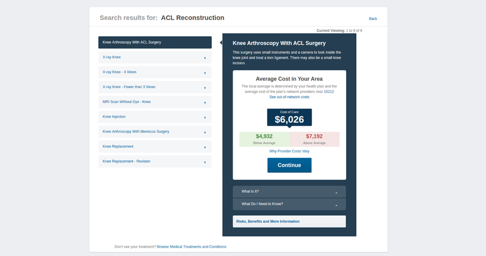Choose the Knee Replacement result
The image size is (486, 256).
[155, 146]
